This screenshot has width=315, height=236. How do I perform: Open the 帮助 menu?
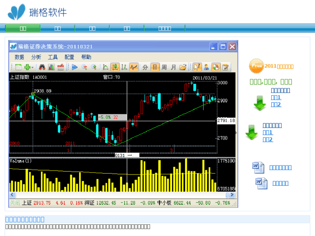(x=86, y=57)
